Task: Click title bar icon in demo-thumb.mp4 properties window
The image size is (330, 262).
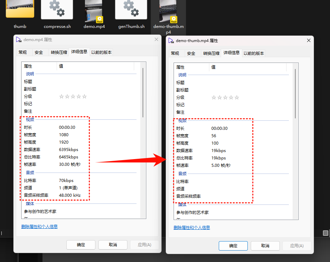Action: [x=171, y=40]
